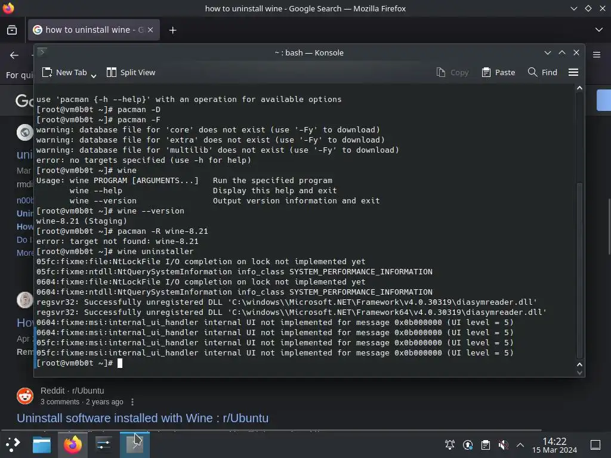This screenshot has height=458, width=611.
Task: Minimize the Konsole window with down chevron
Action: click(x=548, y=52)
